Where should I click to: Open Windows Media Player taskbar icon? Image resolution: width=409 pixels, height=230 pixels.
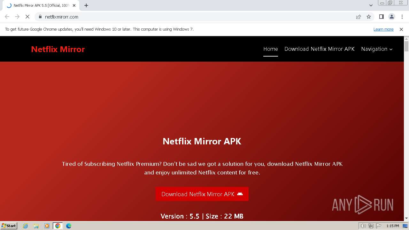pos(47,226)
